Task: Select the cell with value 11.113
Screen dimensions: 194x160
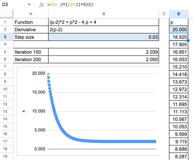Action: point(179,112)
